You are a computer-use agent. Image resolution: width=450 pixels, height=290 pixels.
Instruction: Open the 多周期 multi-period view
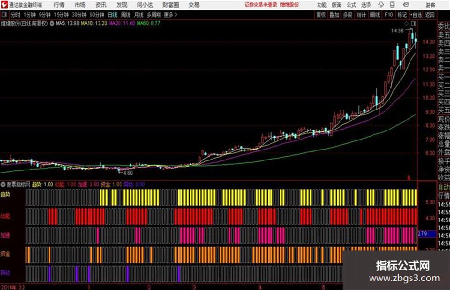(x=154, y=15)
